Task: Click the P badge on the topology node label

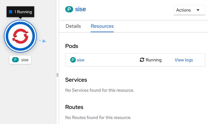Action: [x=15, y=60]
